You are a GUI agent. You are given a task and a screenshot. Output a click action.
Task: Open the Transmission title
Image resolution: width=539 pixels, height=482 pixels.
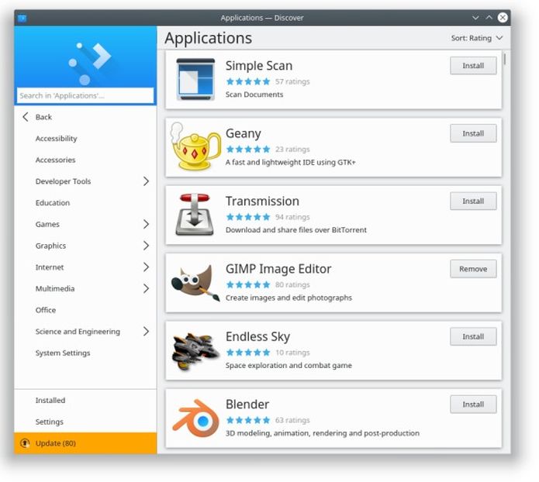coord(262,201)
